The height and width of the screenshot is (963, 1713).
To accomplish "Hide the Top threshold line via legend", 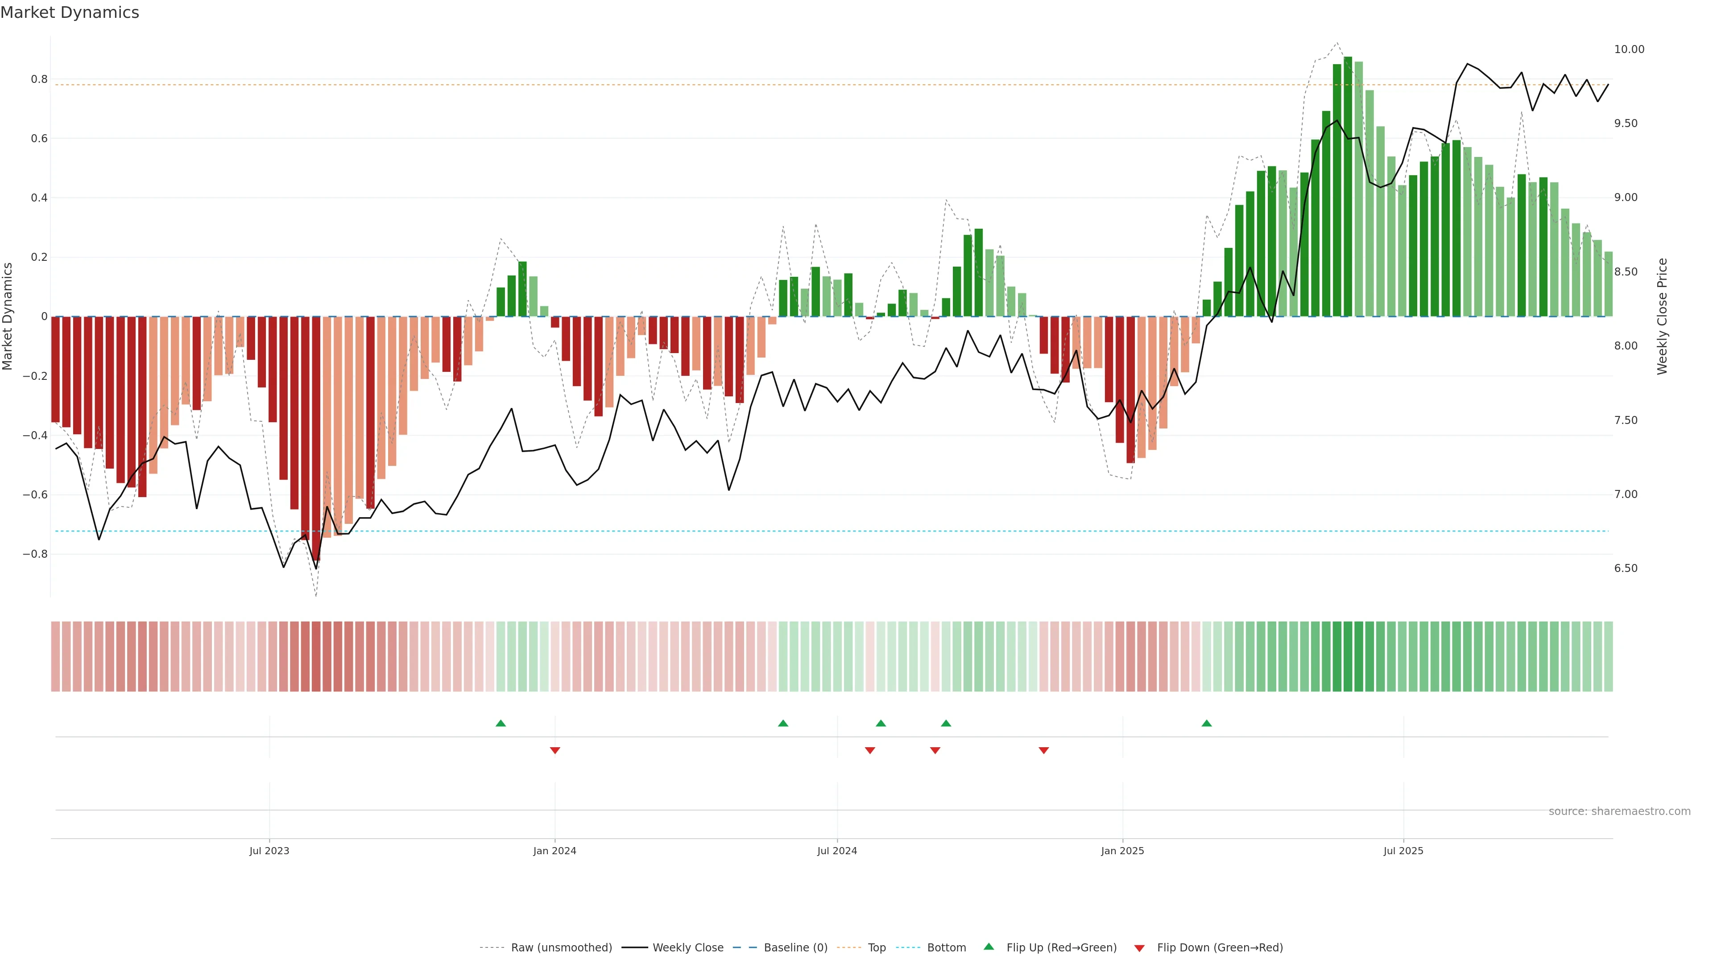I will coord(877,947).
